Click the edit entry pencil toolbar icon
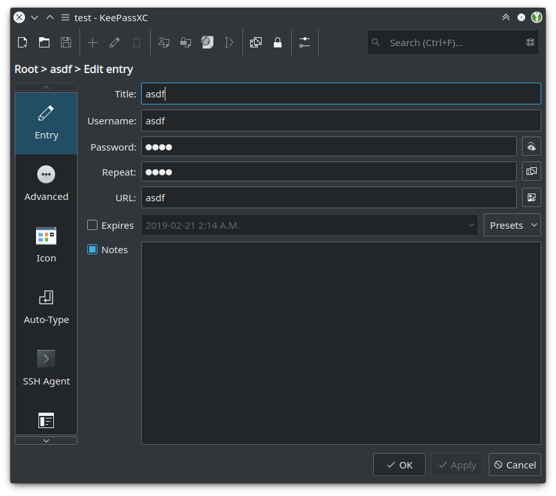The height and width of the screenshot is (496, 556). coord(115,42)
